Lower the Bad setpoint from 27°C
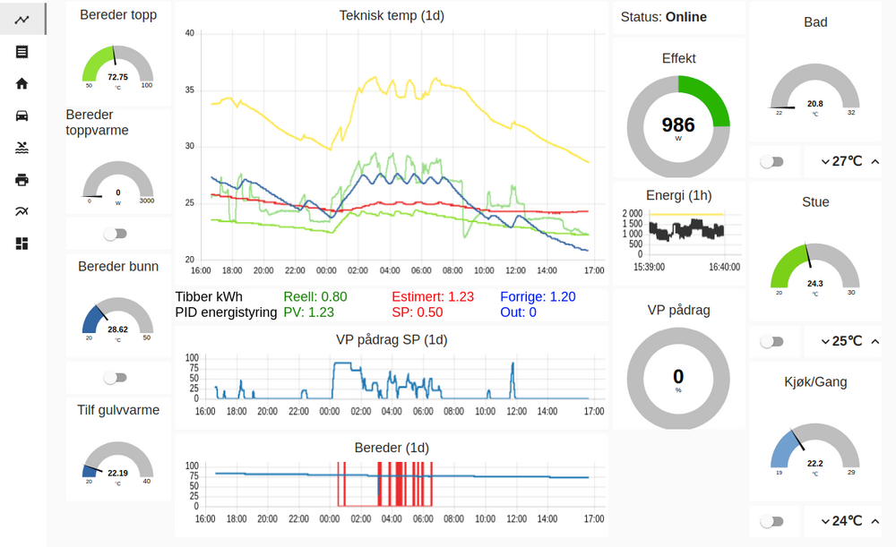Screen dimensions: 896x547 (823, 162)
